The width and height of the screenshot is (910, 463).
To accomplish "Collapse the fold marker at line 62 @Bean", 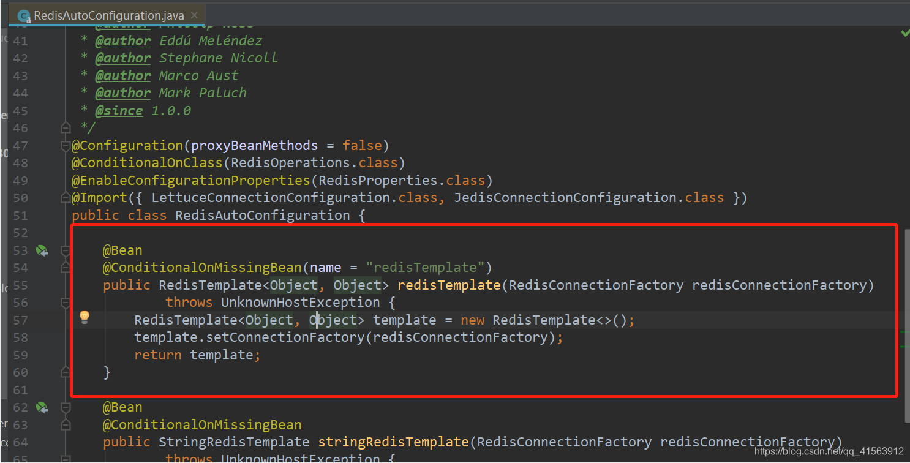I will tap(66, 407).
